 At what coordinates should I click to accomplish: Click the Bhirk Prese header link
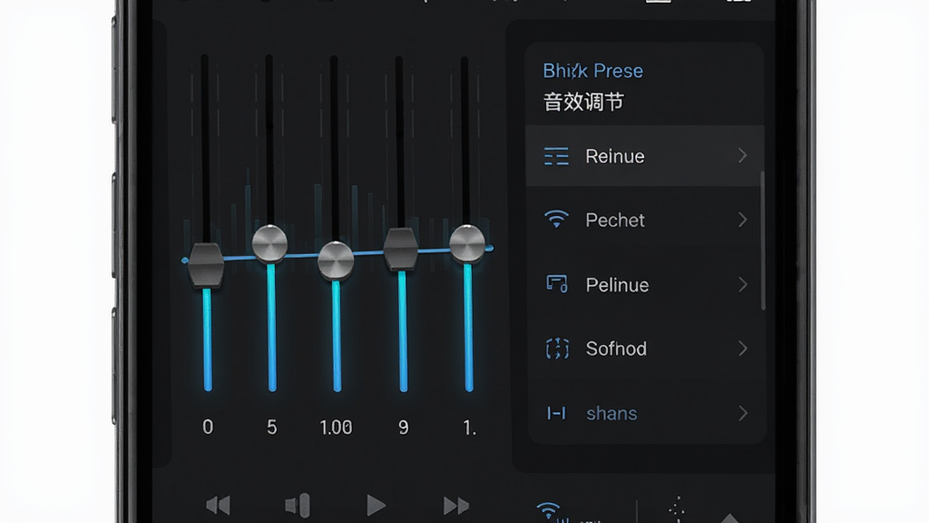593,71
